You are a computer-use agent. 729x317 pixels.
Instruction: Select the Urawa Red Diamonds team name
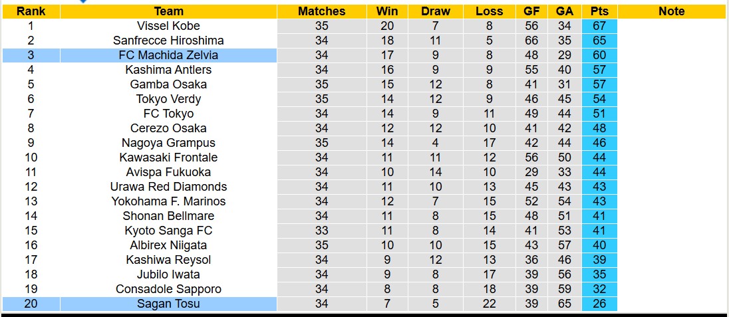click(x=168, y=187)
